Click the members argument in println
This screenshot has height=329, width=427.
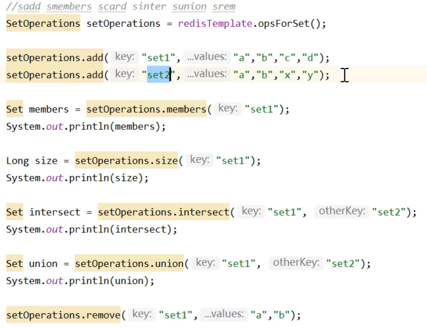[134, 126]
